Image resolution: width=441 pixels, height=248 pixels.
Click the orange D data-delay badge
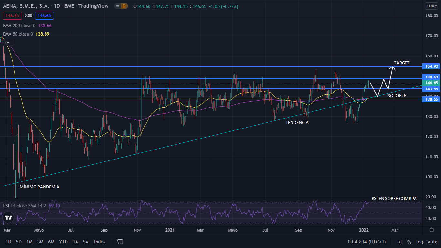(123, 6)
